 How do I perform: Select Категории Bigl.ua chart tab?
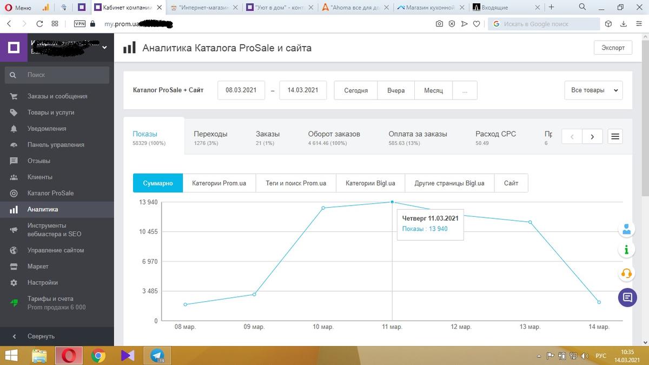pos(370,183)
